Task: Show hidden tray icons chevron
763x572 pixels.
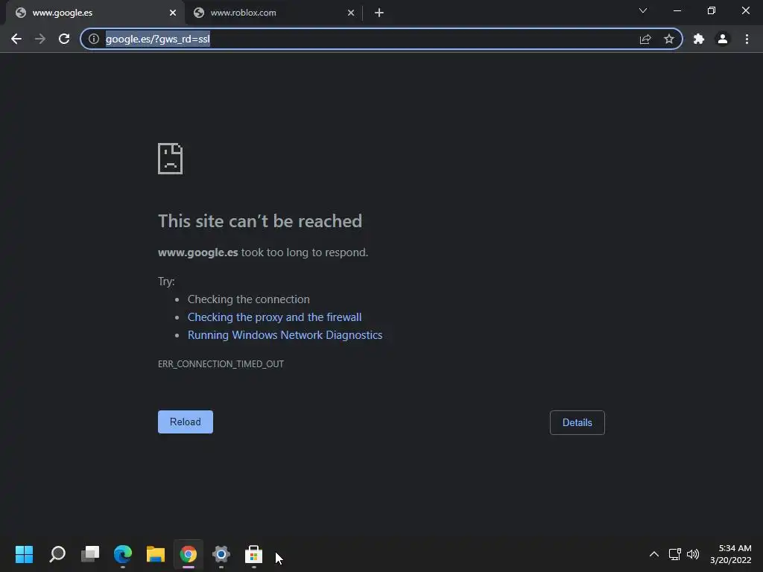Action: tap(654, 554)
